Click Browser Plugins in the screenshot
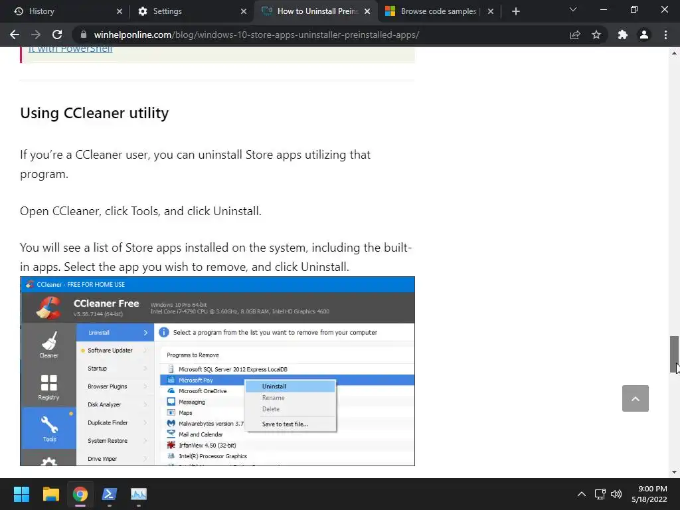 tap(107, 386)
